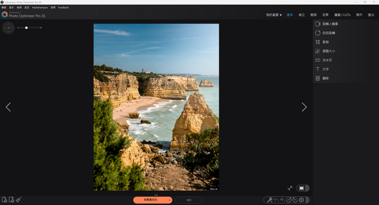Click the broom cleanup icon
Viewport: 379px width, 205px height.
click(18, 199)
